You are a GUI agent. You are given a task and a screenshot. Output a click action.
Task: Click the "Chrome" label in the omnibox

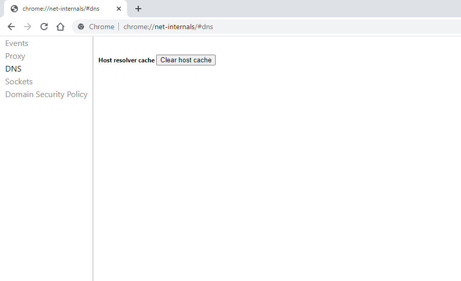tap(101, 27)
